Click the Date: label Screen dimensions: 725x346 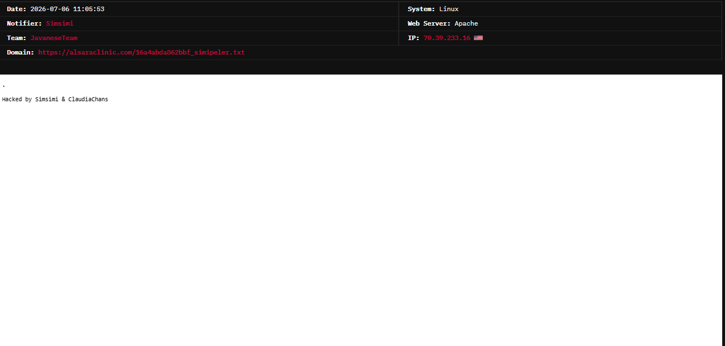pos(17,9)
